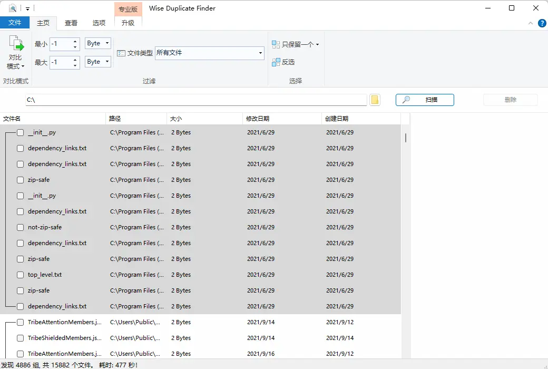Open the folder browse icon next to path
548x369 pixels.
pos(375,100)
